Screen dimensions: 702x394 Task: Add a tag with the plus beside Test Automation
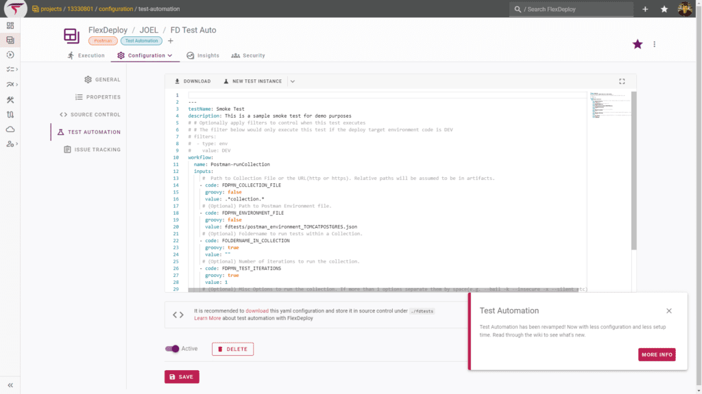pos(171,40)
